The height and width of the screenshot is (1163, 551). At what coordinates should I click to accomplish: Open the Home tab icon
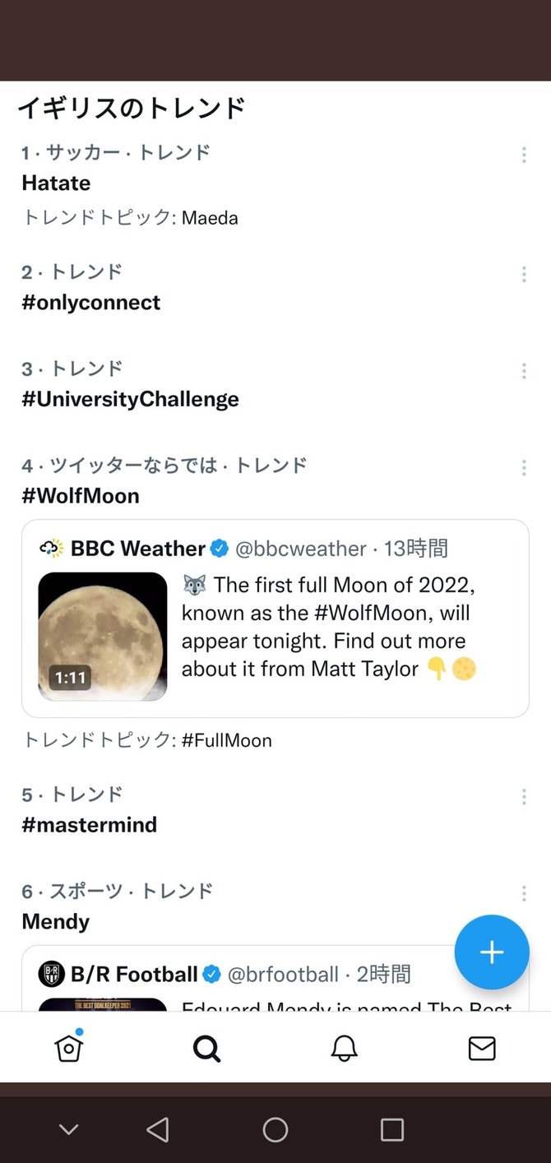[x=69, y=1048]
